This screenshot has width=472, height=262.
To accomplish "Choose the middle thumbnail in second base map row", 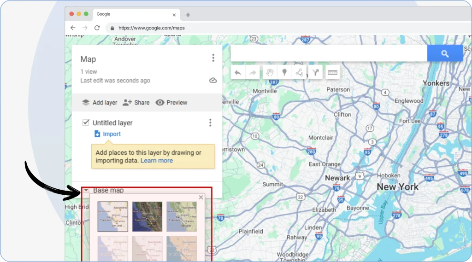I will [147, 249].
